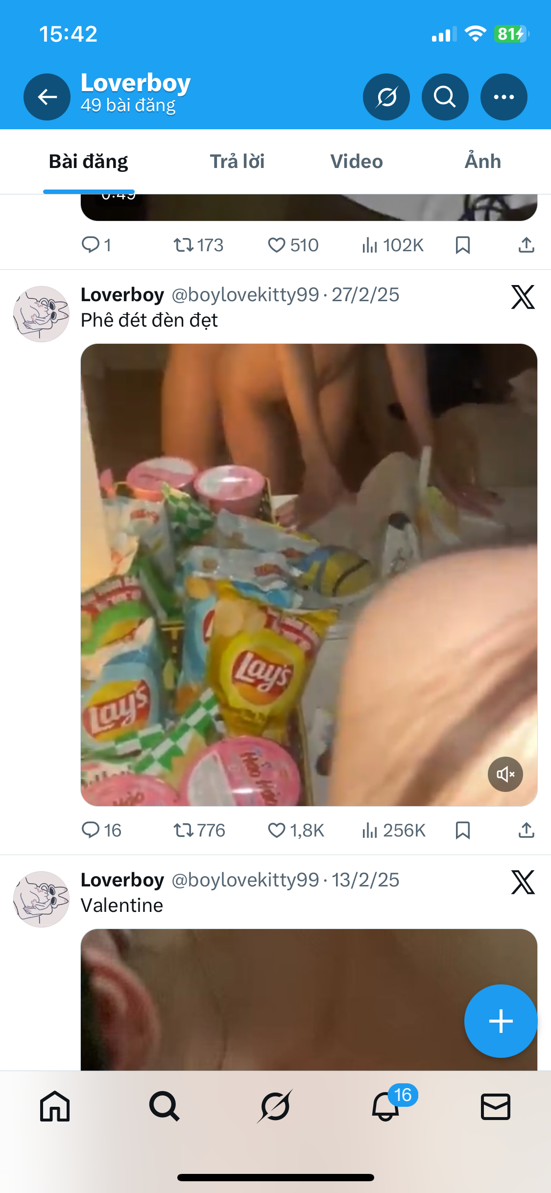Open the more options ellipsis menu
The width and height of the screenshot is (551, 1193).
[503, 97]
